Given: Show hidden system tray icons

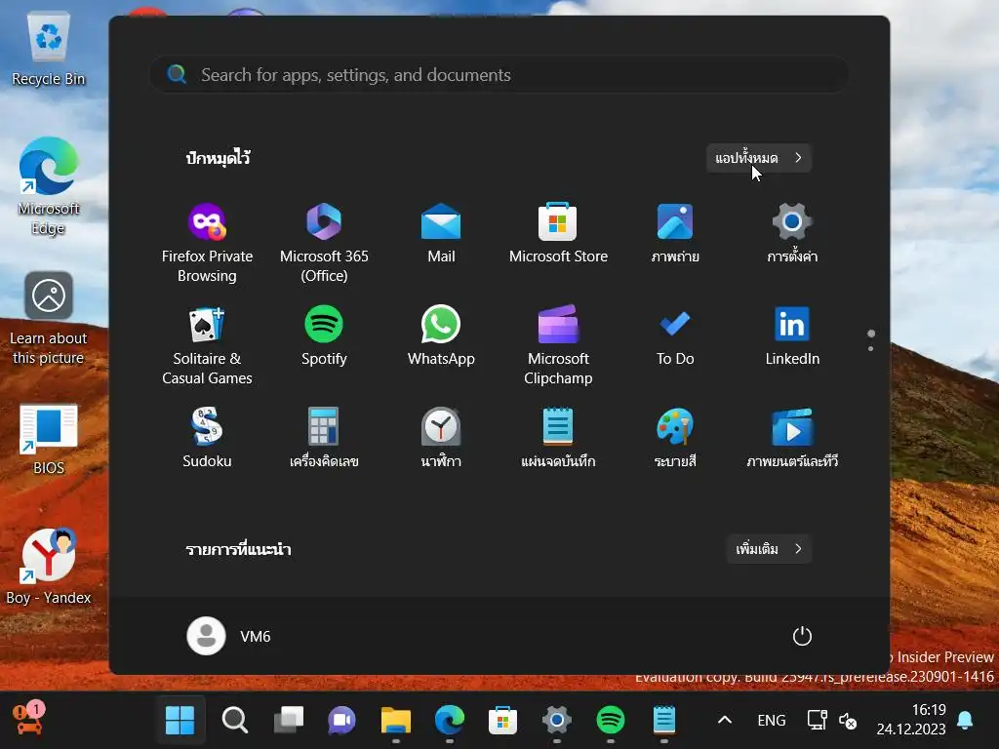Looking at the screenshot, I should (725, 721).
